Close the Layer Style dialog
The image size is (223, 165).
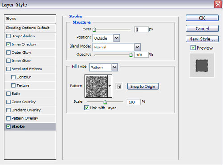pos(218,4)
